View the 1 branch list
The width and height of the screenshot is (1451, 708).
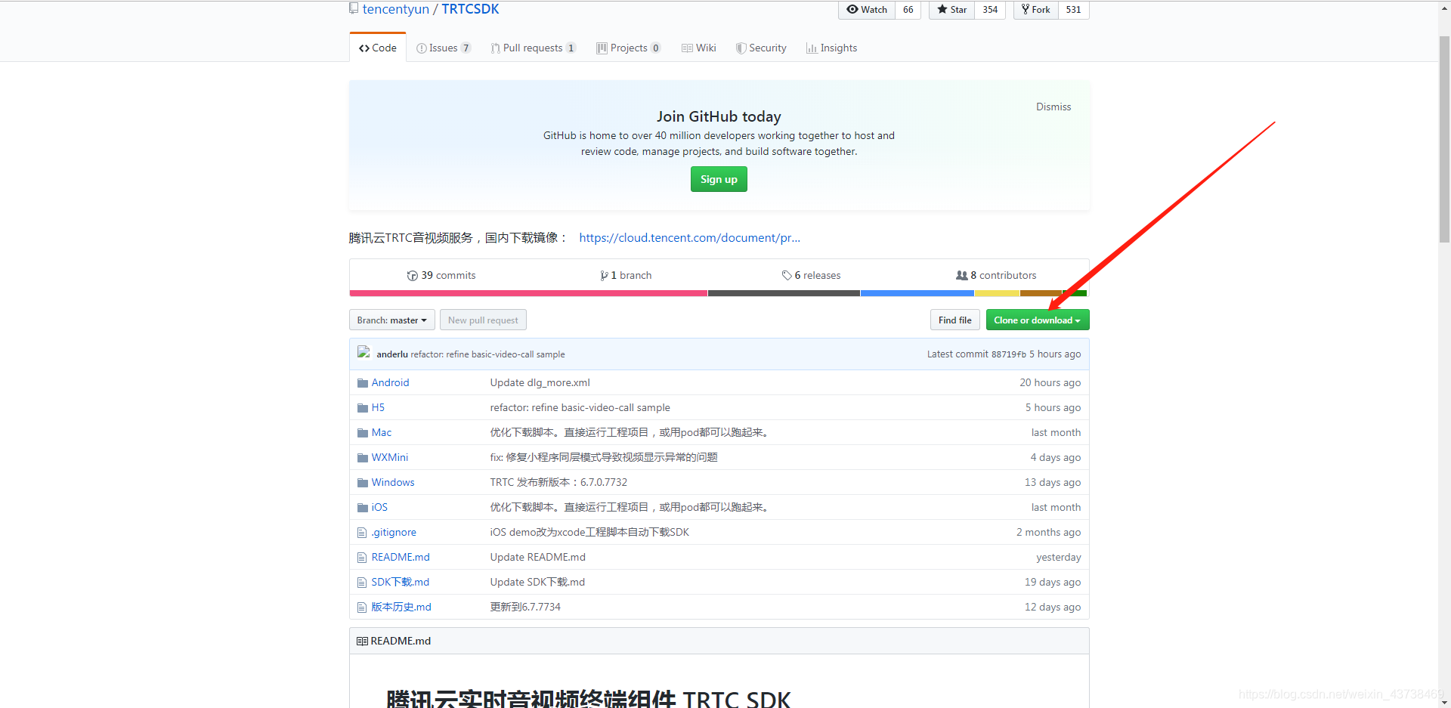point(626,275)
